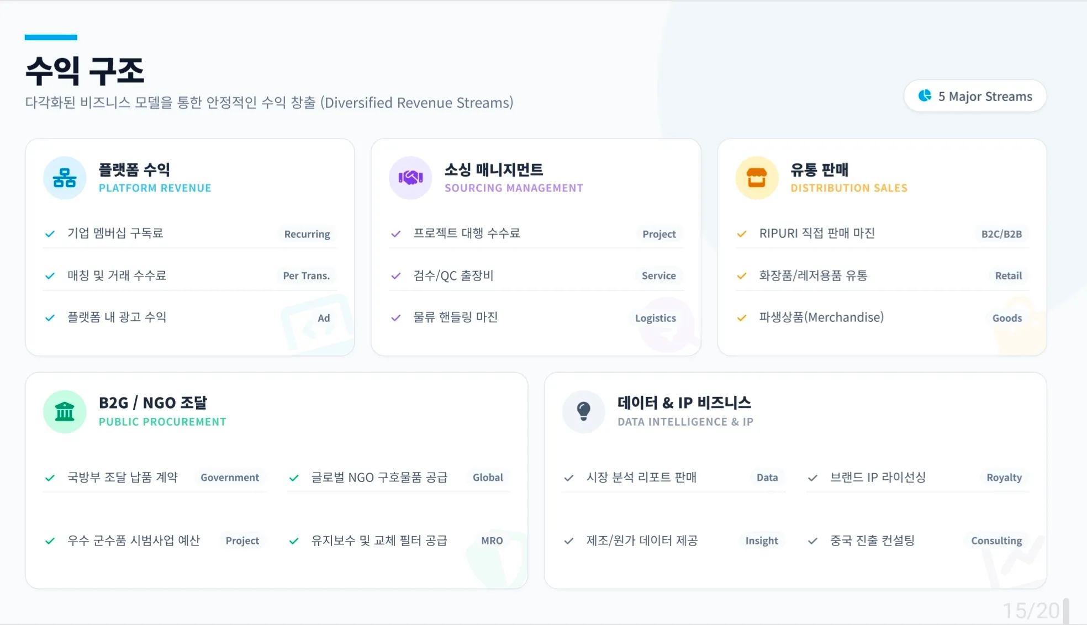Select the Government tag
1087x625 pixels.
[x=230, y=478]
